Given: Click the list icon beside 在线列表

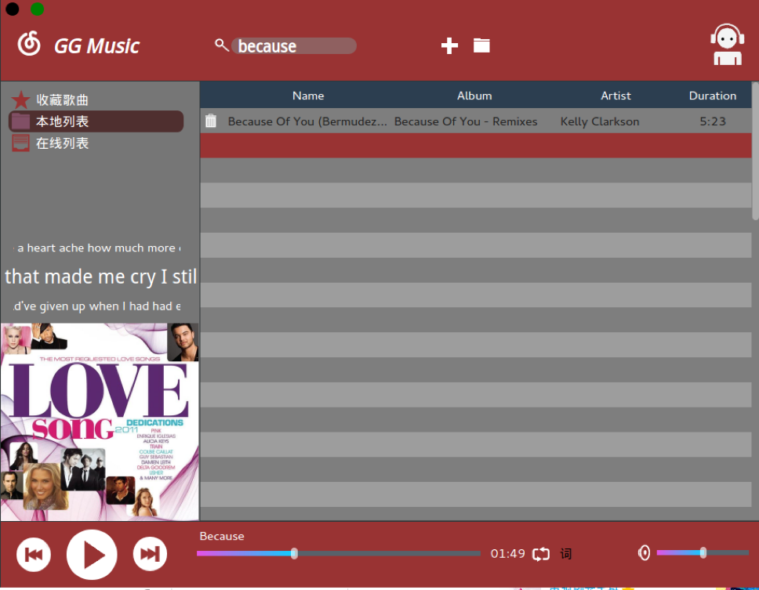Looking at the screenshot, I should click(20, 143).
